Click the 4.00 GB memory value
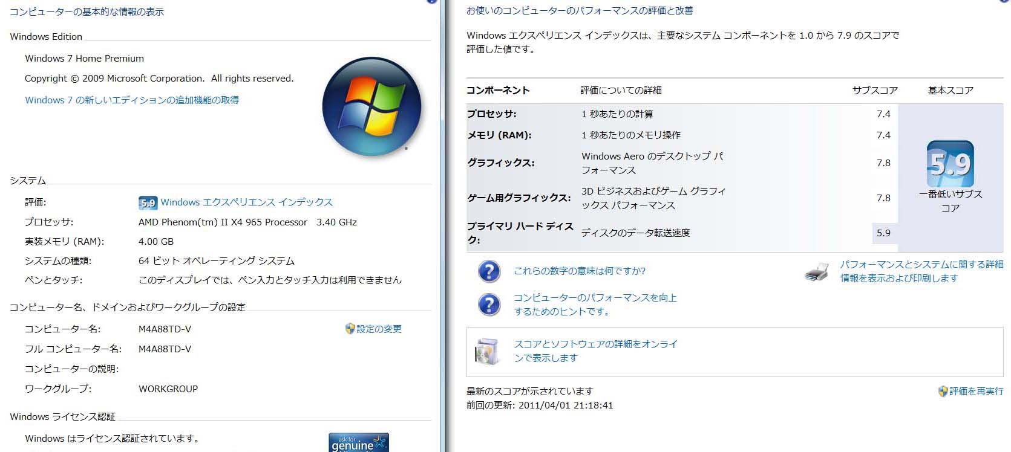 click(156, 242)
